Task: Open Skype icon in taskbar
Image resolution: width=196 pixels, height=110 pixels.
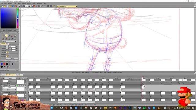Action: 154,108
